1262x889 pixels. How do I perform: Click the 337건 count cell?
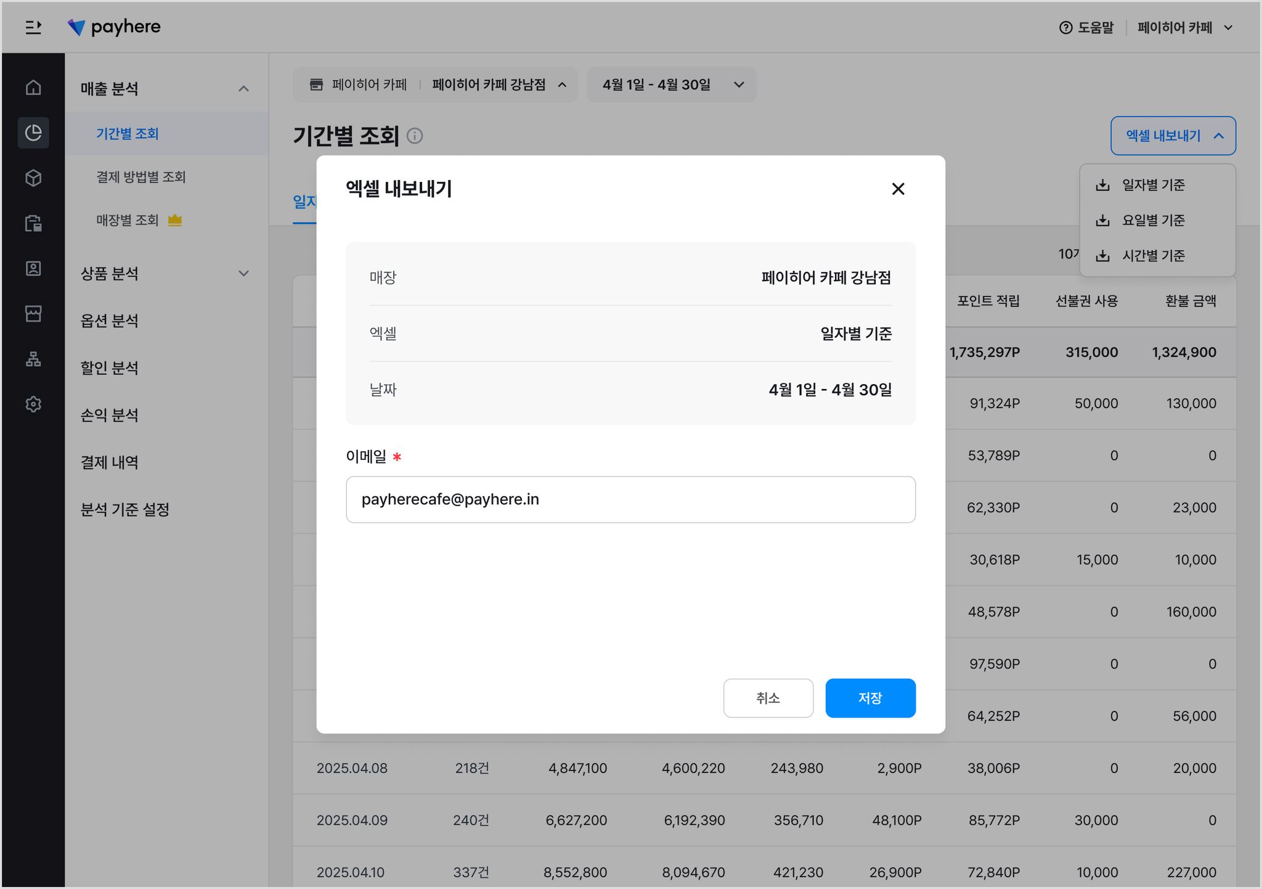point(471,872)
